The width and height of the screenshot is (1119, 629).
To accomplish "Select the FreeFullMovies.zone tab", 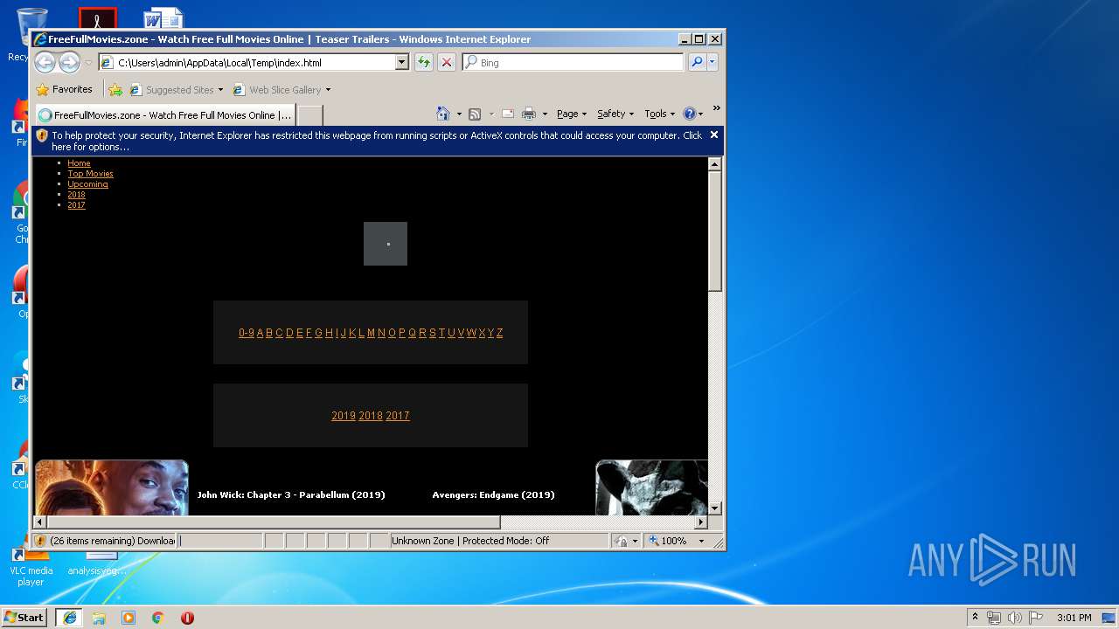I will pos(165,114).
